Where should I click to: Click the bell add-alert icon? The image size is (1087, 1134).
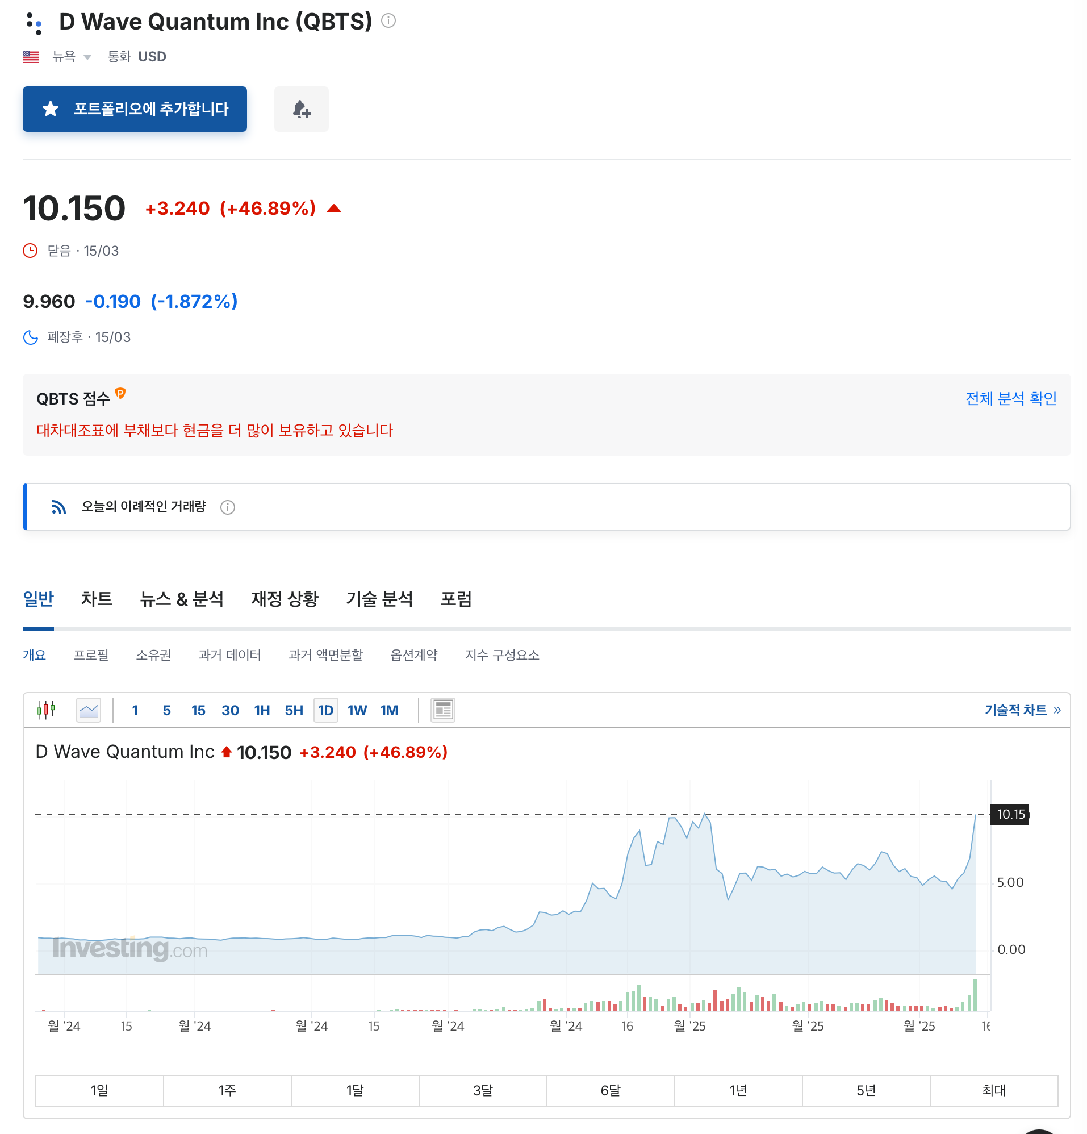302,109
